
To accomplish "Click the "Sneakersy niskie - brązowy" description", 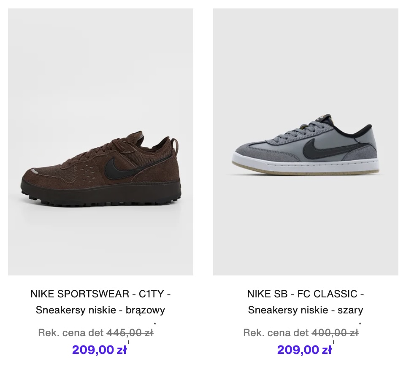I will coord(100,310).
